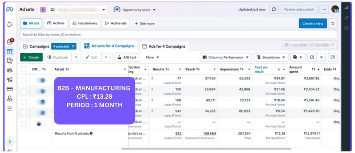Viewport: 355px width, 153px height.
Task: Click the Edit button
Action: [92, 57]
